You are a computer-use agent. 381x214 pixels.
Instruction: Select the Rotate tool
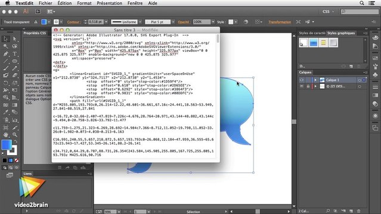6,83
